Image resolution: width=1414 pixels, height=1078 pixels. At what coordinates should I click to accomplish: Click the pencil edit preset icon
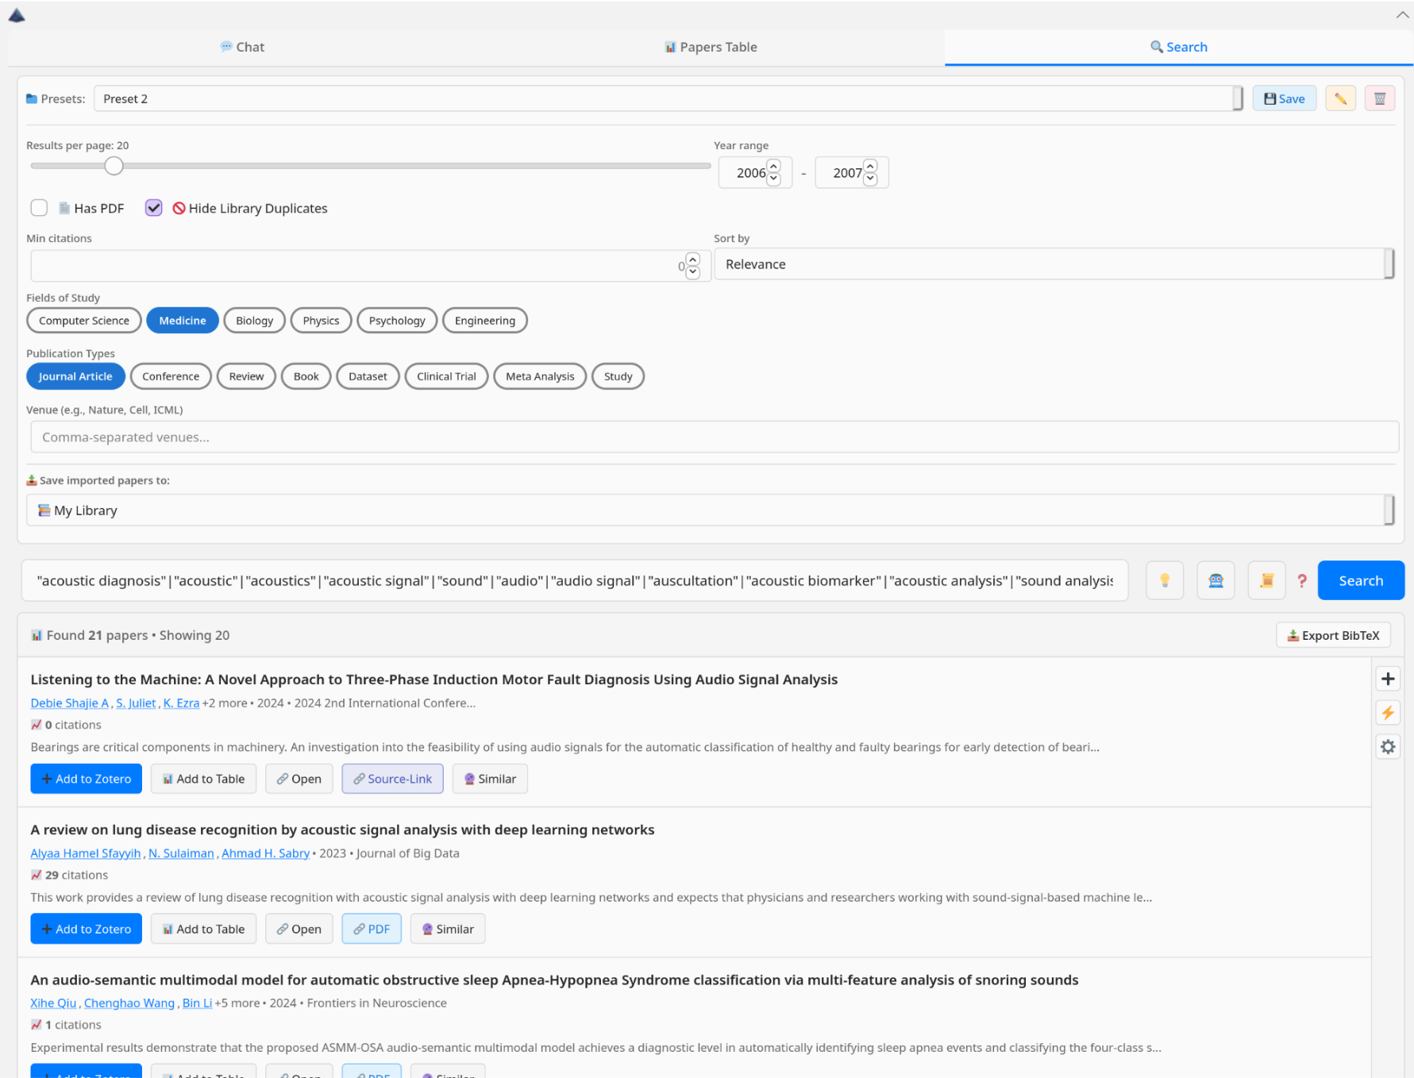click(x=1340, y=98)
